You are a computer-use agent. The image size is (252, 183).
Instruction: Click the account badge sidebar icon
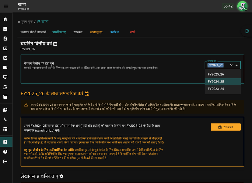pos(5,142)
